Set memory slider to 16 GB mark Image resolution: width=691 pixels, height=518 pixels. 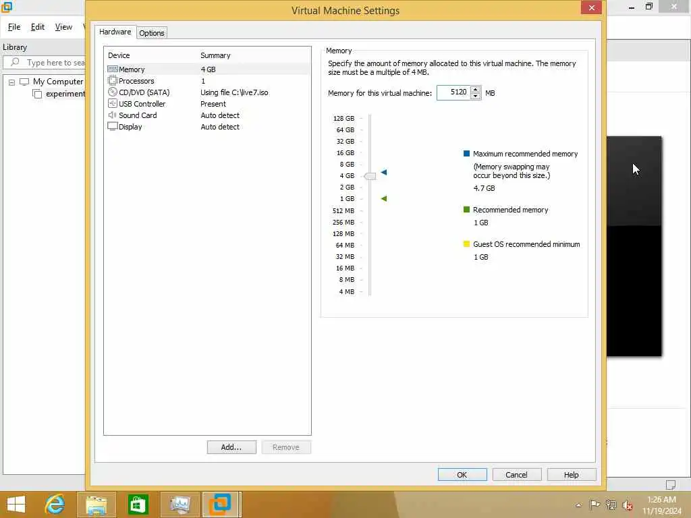click(x=370, y=153)
